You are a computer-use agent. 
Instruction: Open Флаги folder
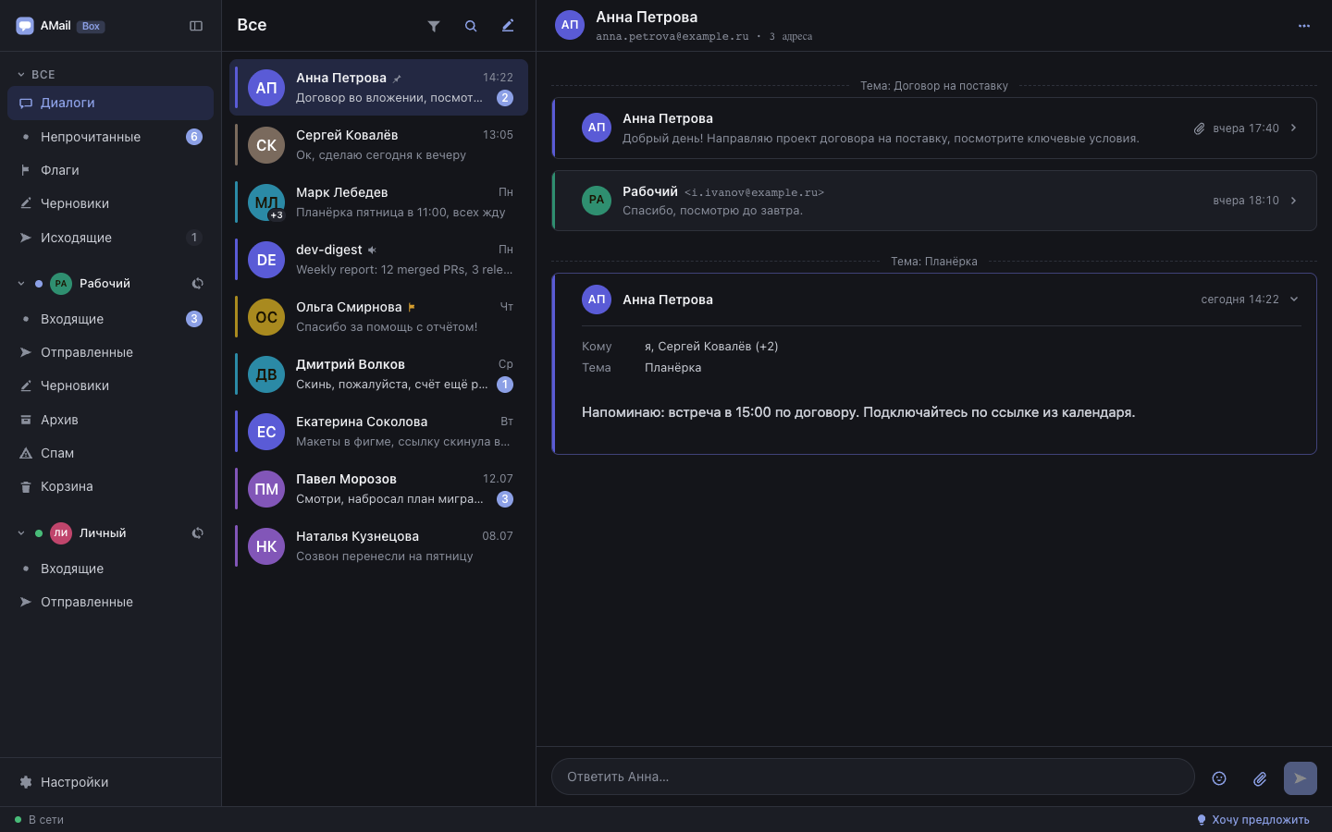point(111,170)
